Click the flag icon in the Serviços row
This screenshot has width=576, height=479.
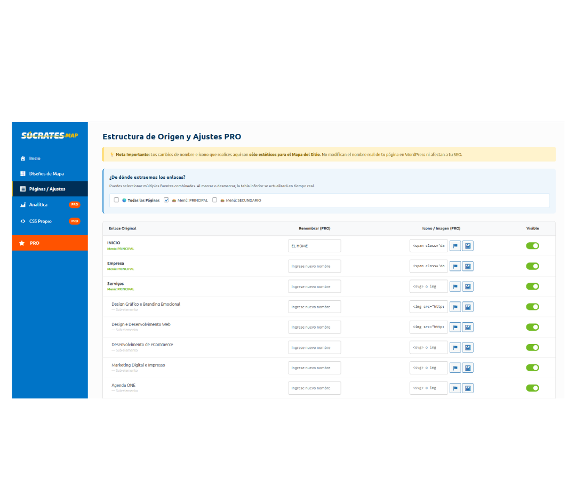455,286
